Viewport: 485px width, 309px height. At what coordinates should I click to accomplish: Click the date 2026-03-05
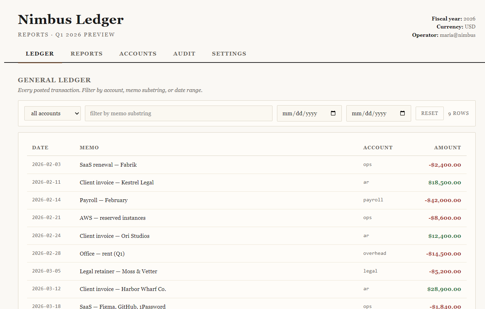46,271
